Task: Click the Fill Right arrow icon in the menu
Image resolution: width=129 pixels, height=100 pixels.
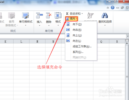Action: click(68, 30)
